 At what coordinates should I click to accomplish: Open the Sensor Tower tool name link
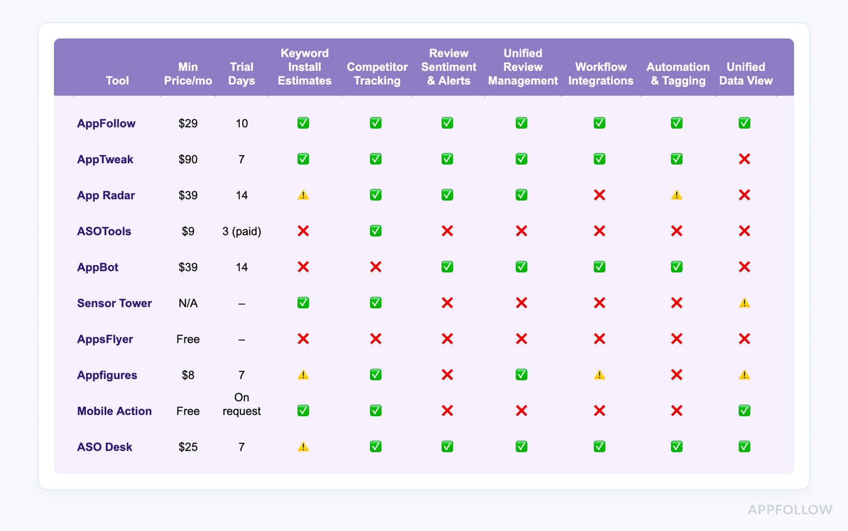(x=114, y=303)
